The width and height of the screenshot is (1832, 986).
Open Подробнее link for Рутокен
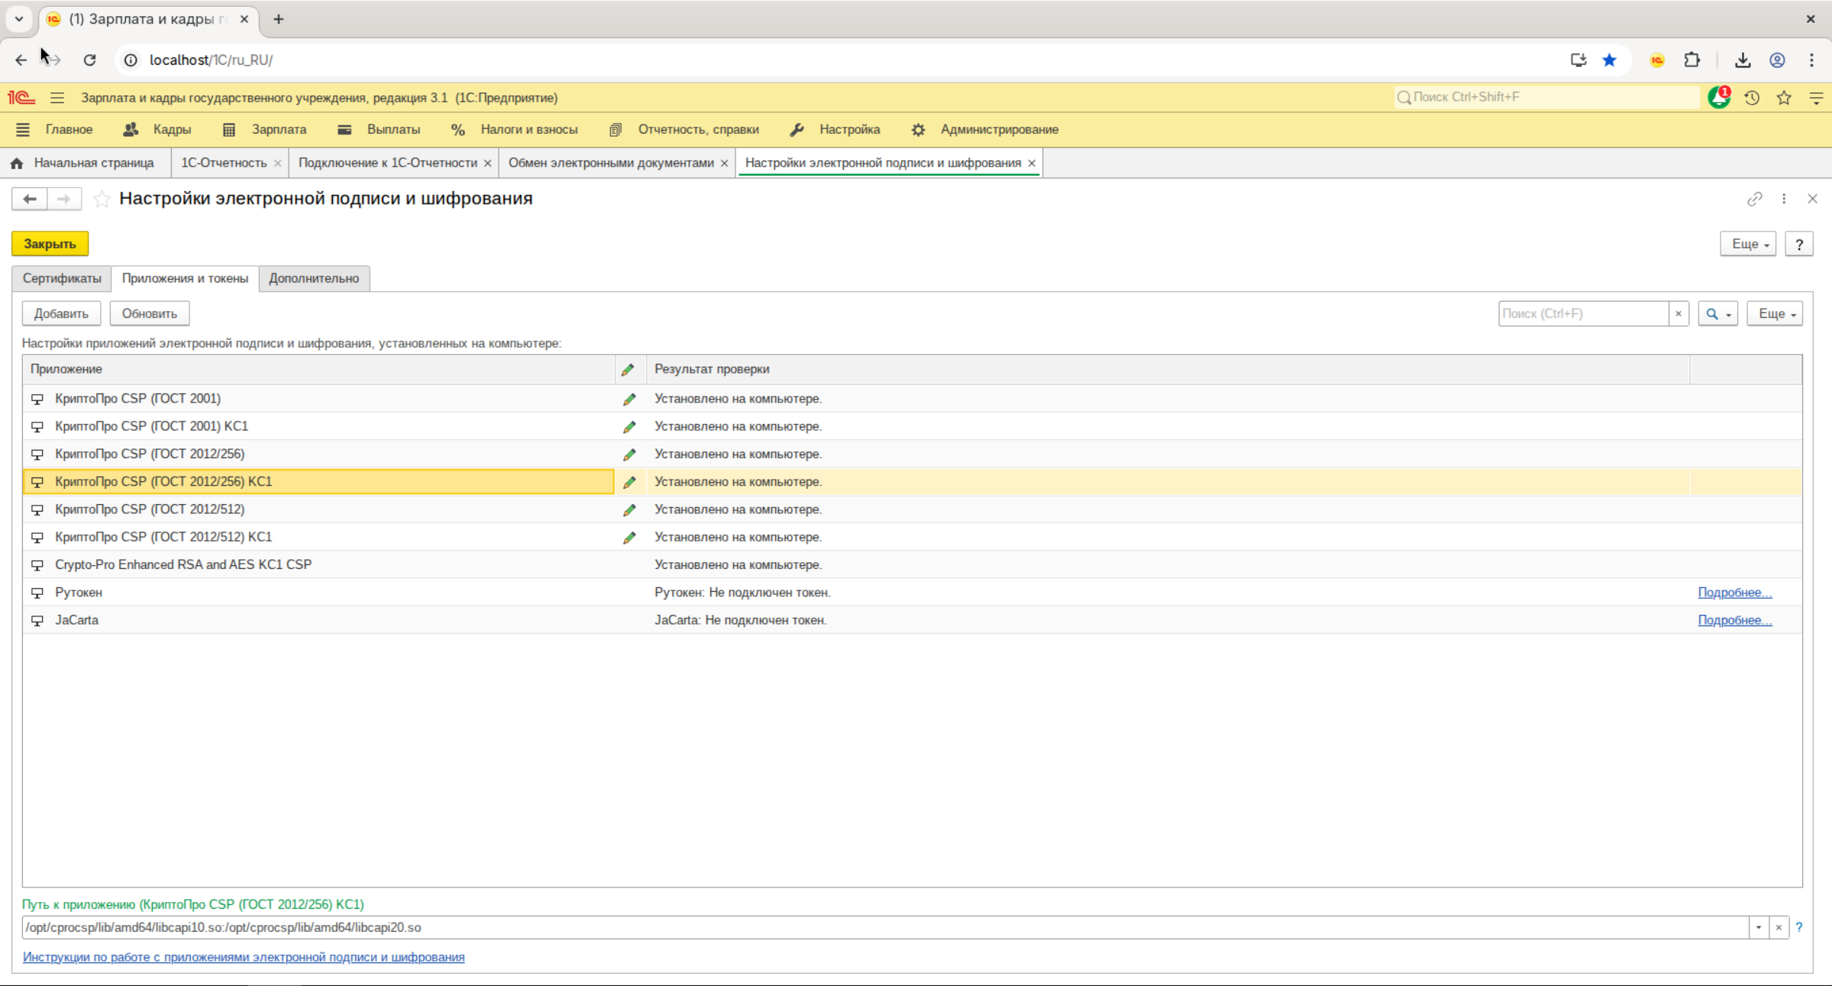pyautogui.click(x=1734, y=593)
